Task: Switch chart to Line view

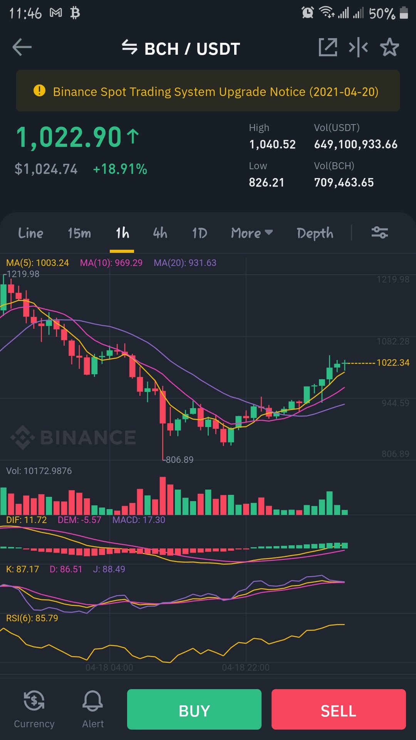Action: pos(31,233)
